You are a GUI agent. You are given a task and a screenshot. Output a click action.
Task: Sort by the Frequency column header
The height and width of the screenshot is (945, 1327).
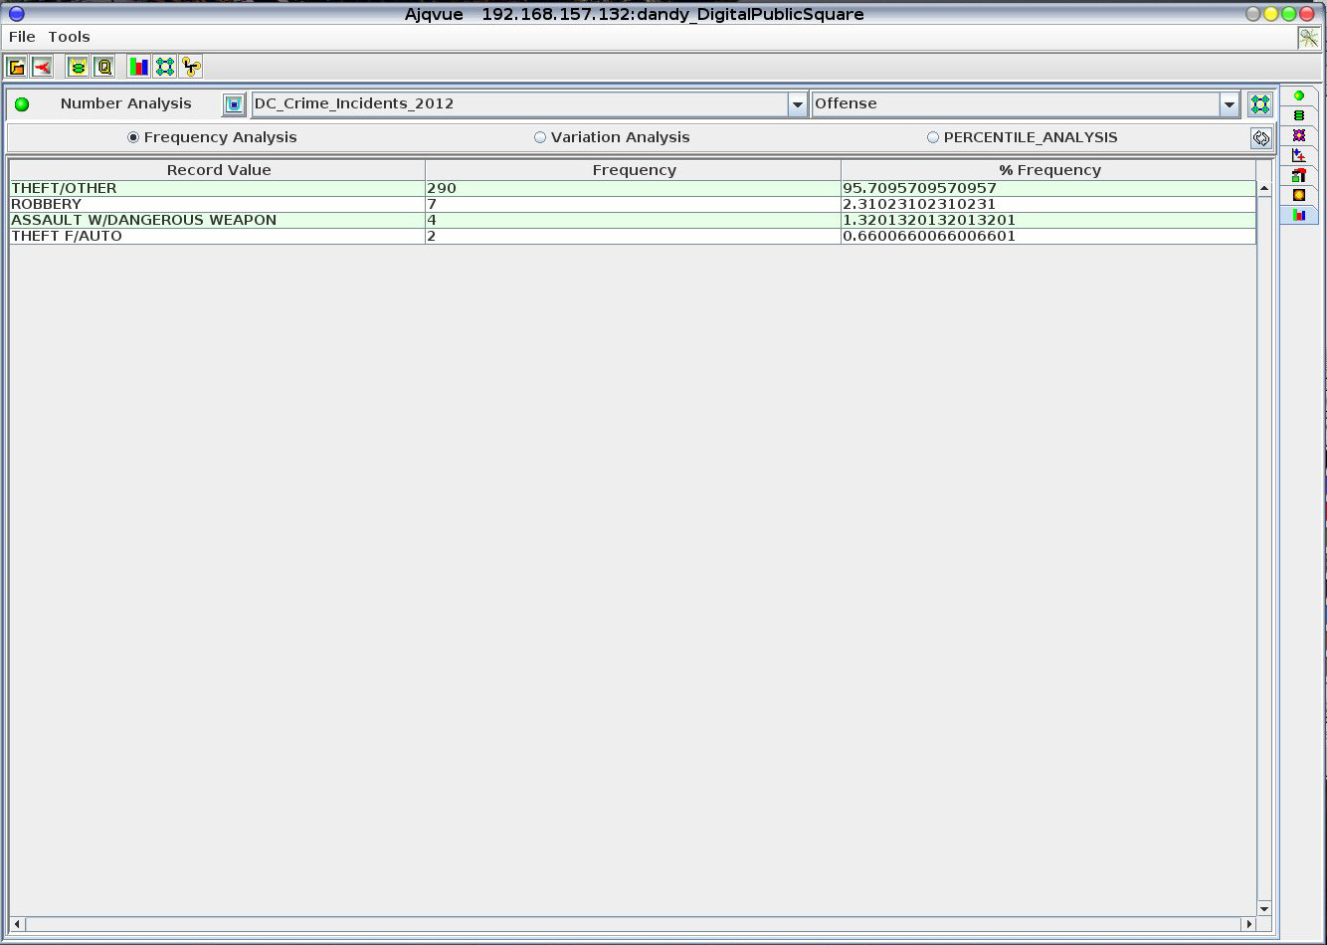(x=634, y=170)
